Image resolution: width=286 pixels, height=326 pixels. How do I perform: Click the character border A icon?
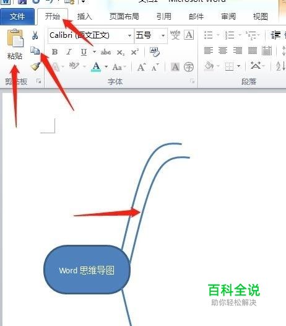click(189, 35)
